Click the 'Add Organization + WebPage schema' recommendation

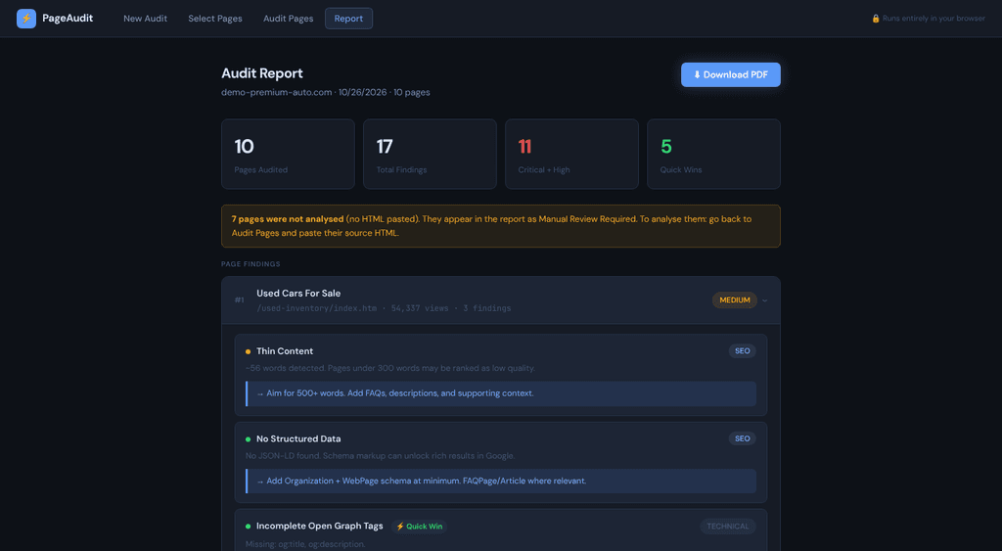[501, 482]
